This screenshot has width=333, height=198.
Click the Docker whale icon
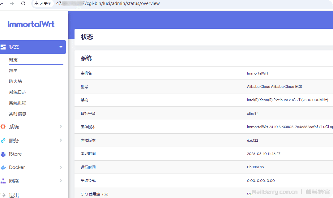point(3,167)
